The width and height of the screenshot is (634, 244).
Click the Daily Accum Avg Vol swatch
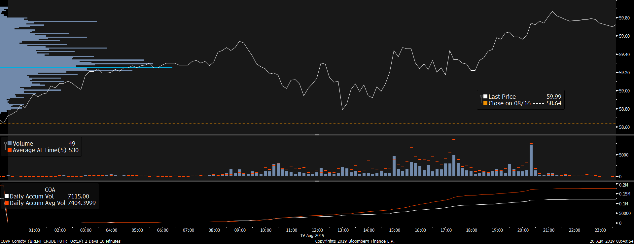click(7, 203)
